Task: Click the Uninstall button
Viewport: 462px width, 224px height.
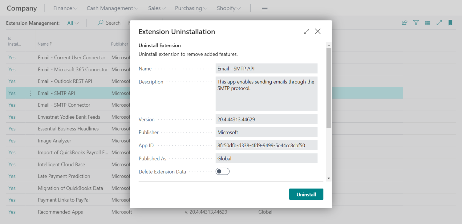Action: pyautogui.click(x=306, y=194)
